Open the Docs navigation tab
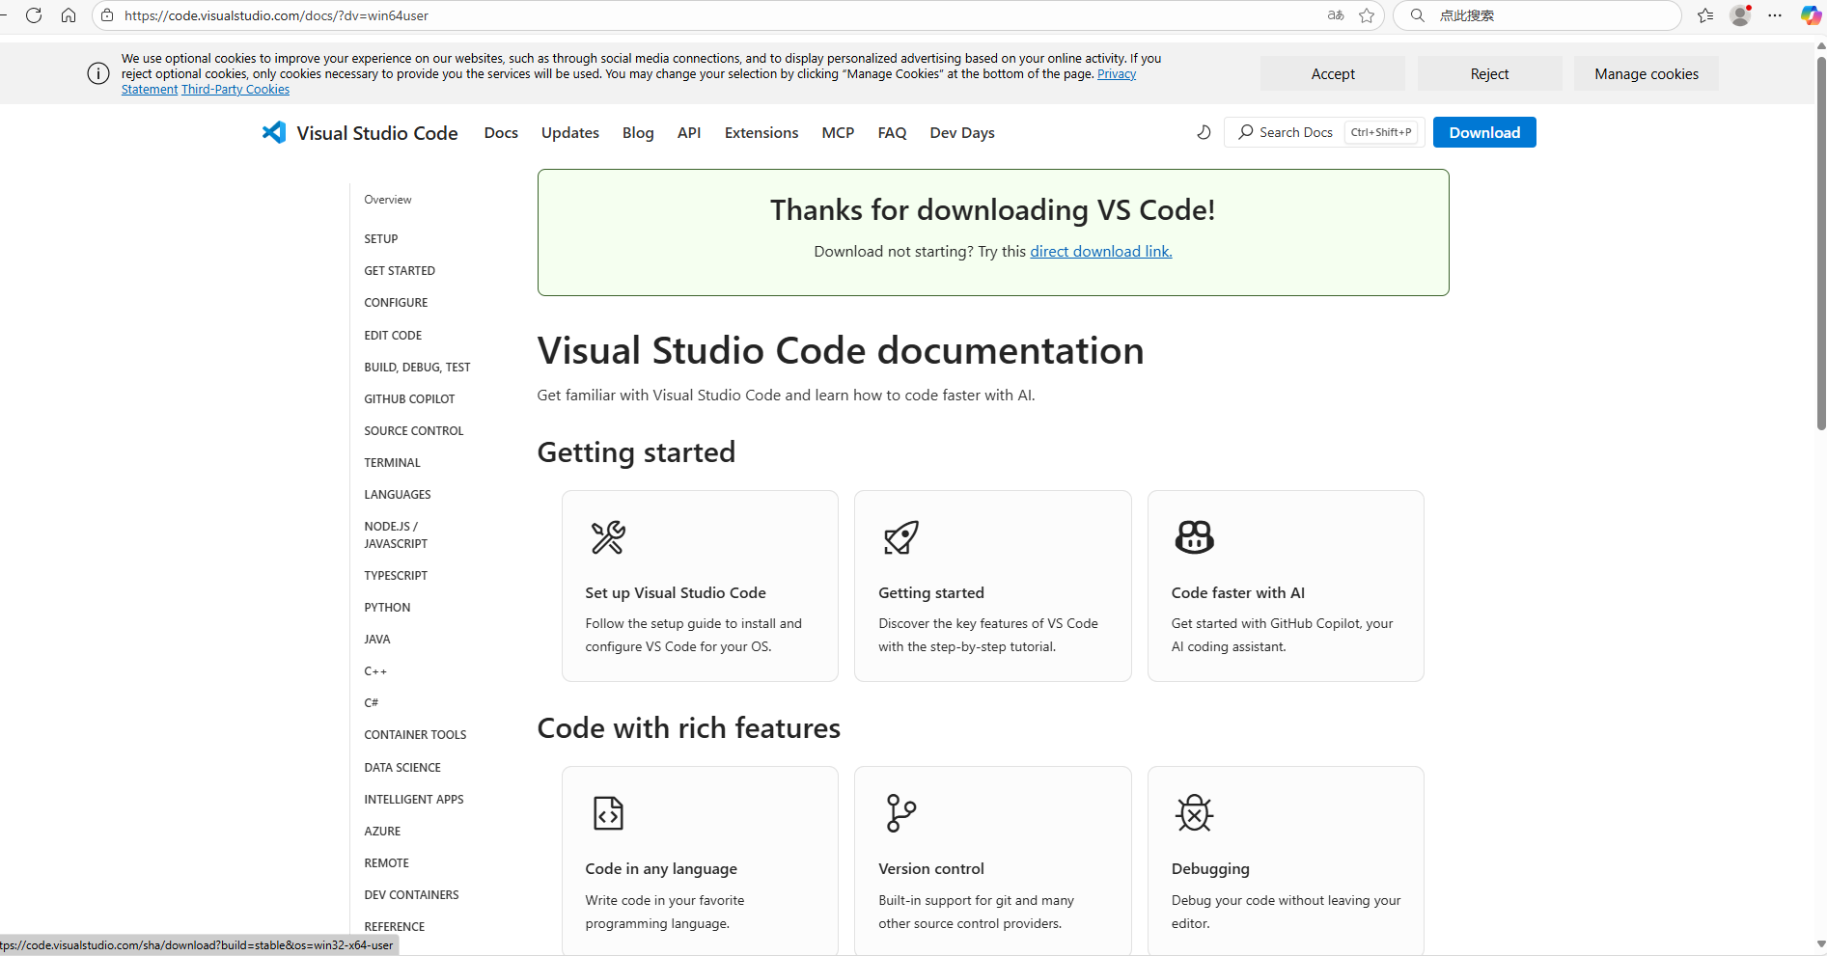 click(501, 133)
